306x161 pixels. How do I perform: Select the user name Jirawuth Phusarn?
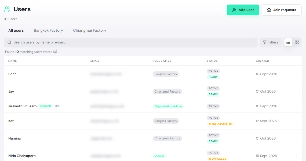pyautogui.click(x=23, y=106)
